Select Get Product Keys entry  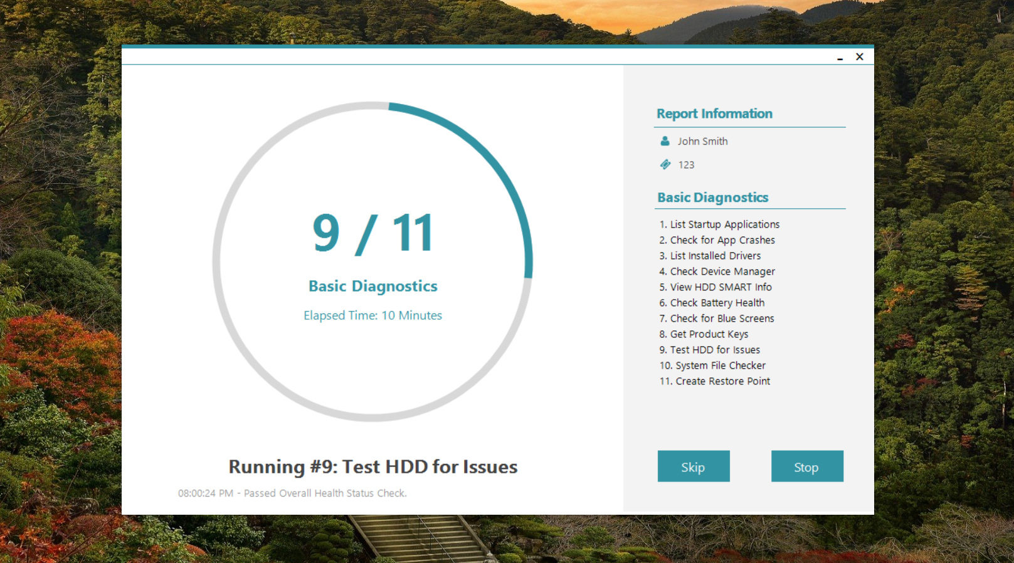[x=704, y=334]
